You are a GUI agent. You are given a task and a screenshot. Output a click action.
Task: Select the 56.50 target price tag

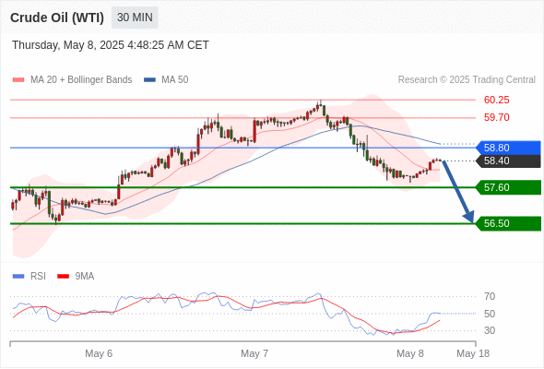[509, 223]
